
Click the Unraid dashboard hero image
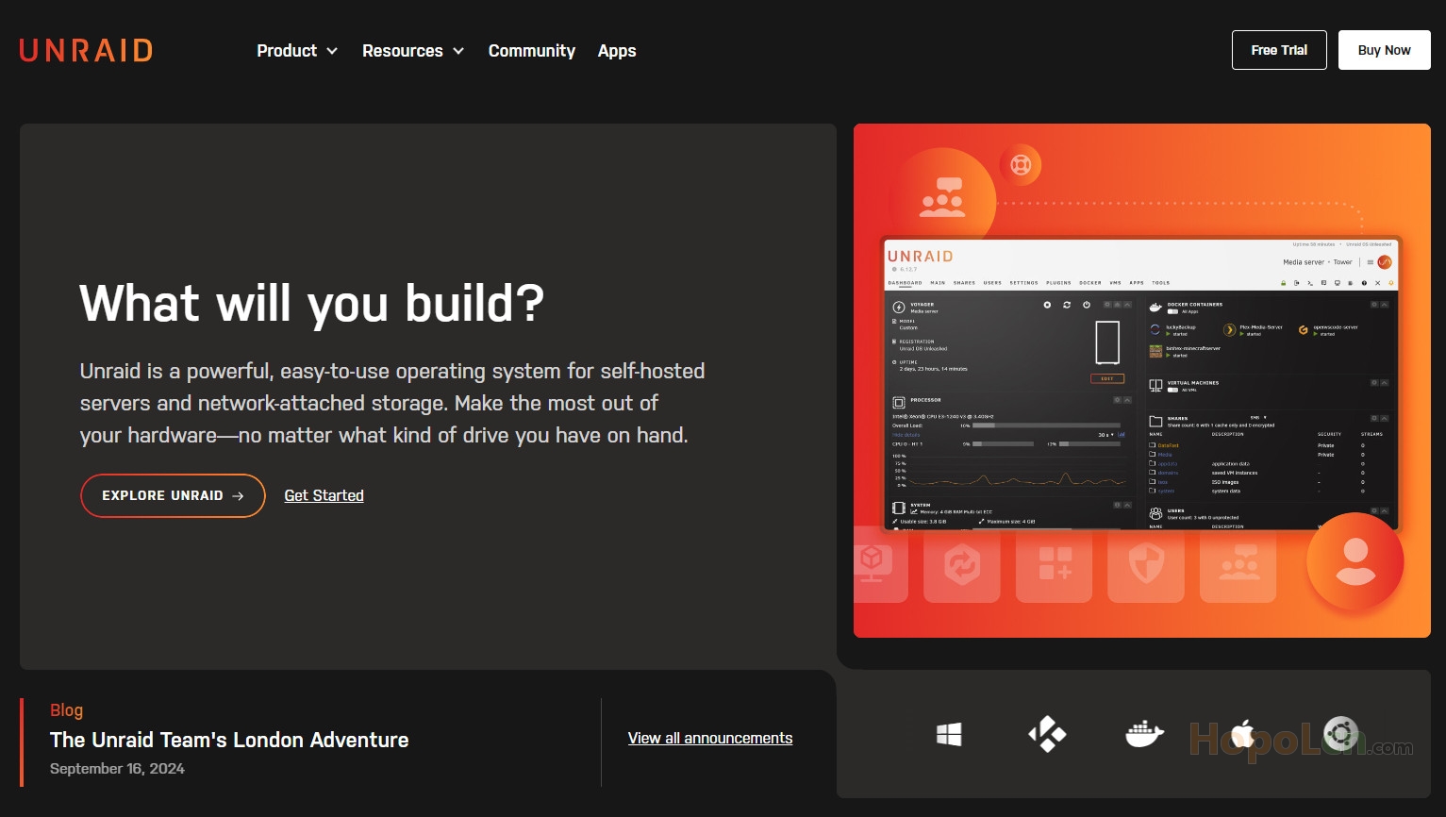click(x=1142, y=380)
